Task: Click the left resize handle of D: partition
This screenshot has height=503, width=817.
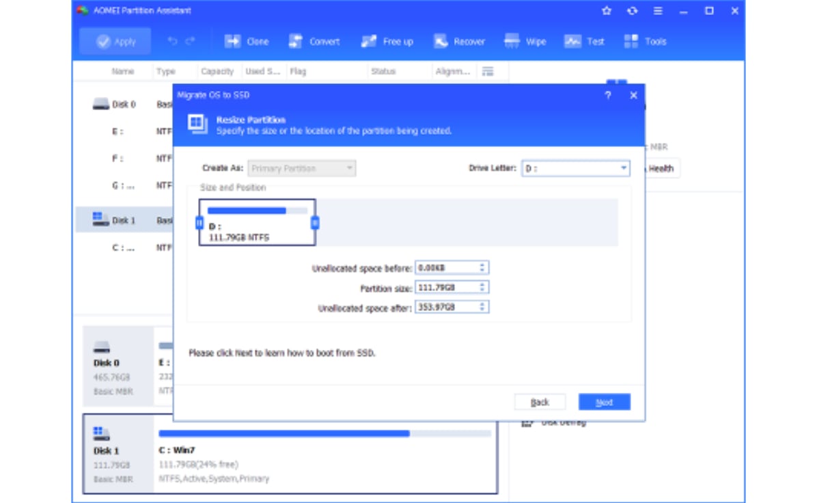Action: pos(199,223)
